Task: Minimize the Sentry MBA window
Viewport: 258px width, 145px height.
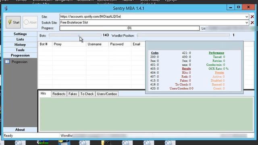Action: (x=231, y=7)
